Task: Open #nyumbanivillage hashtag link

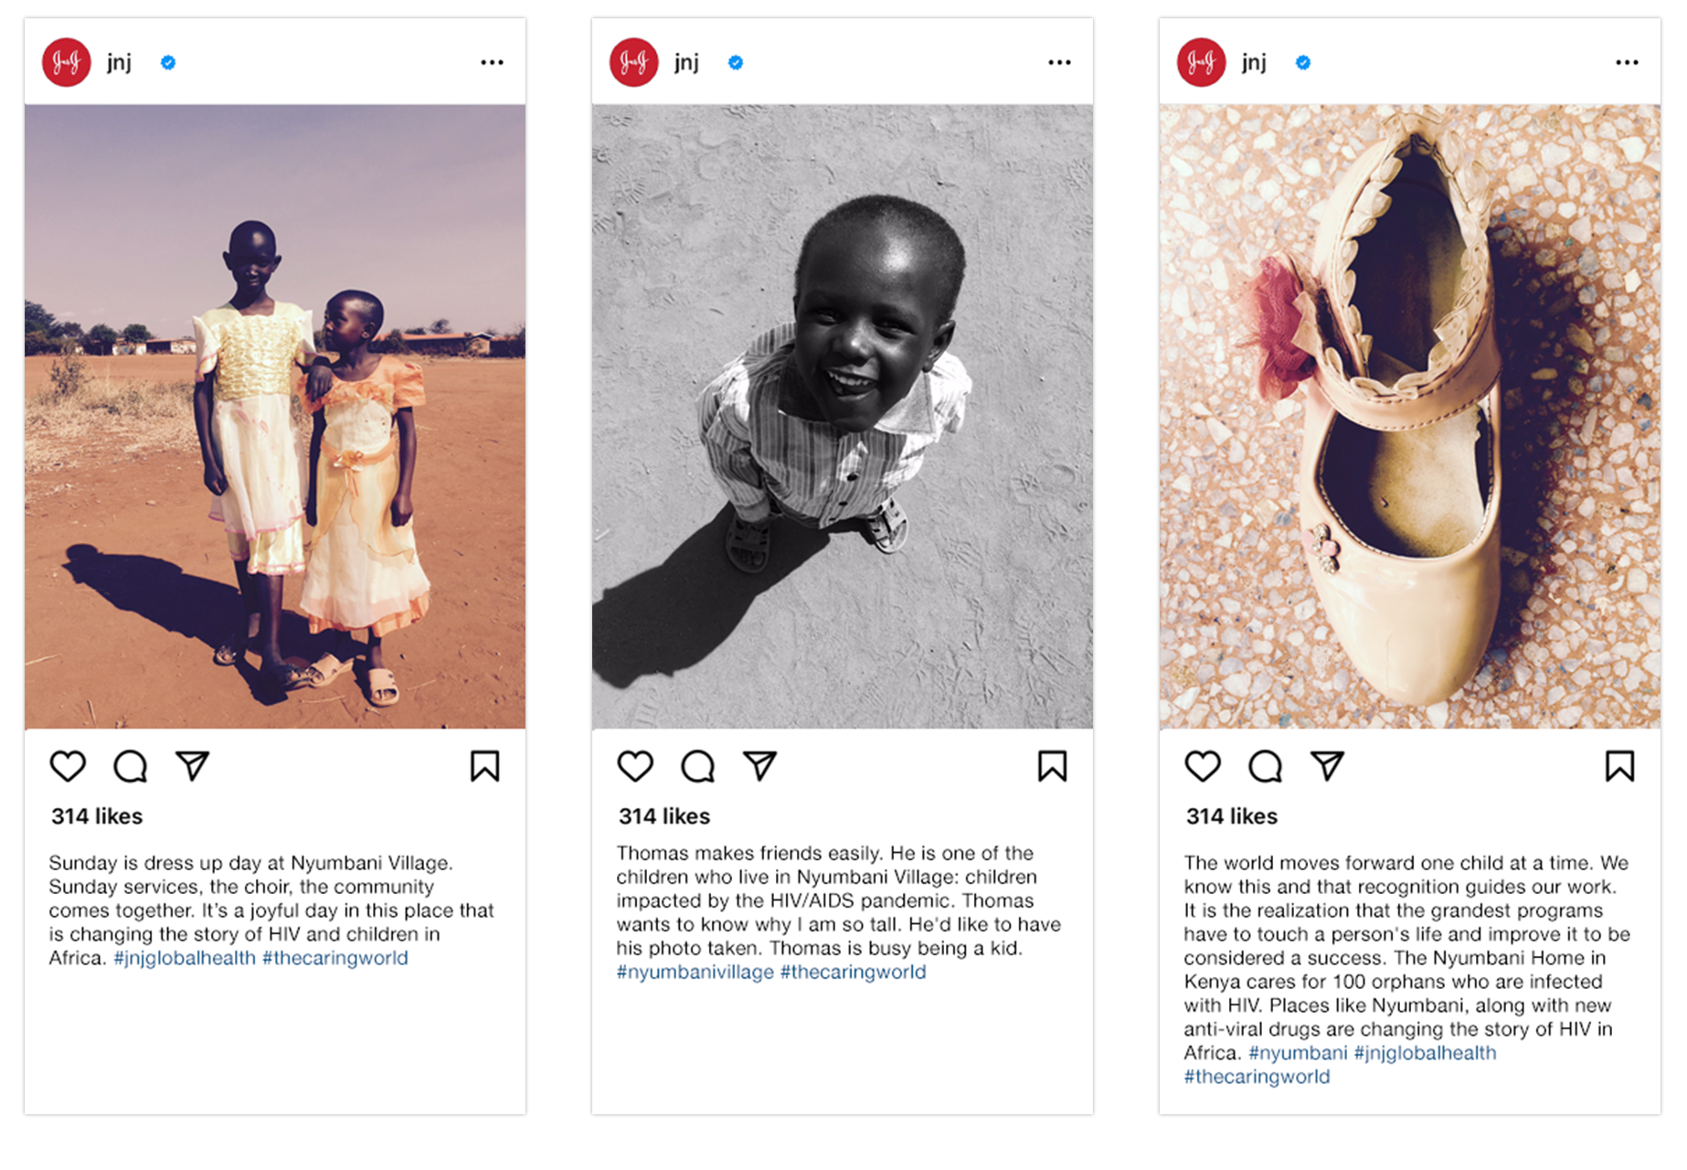Action: coord(695,972)
